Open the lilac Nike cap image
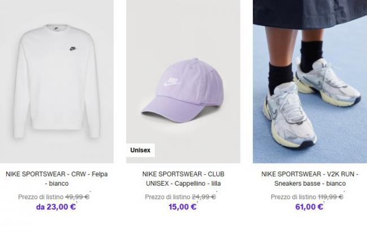The height and width of the screenshot is (233, 367). [183, 81]
